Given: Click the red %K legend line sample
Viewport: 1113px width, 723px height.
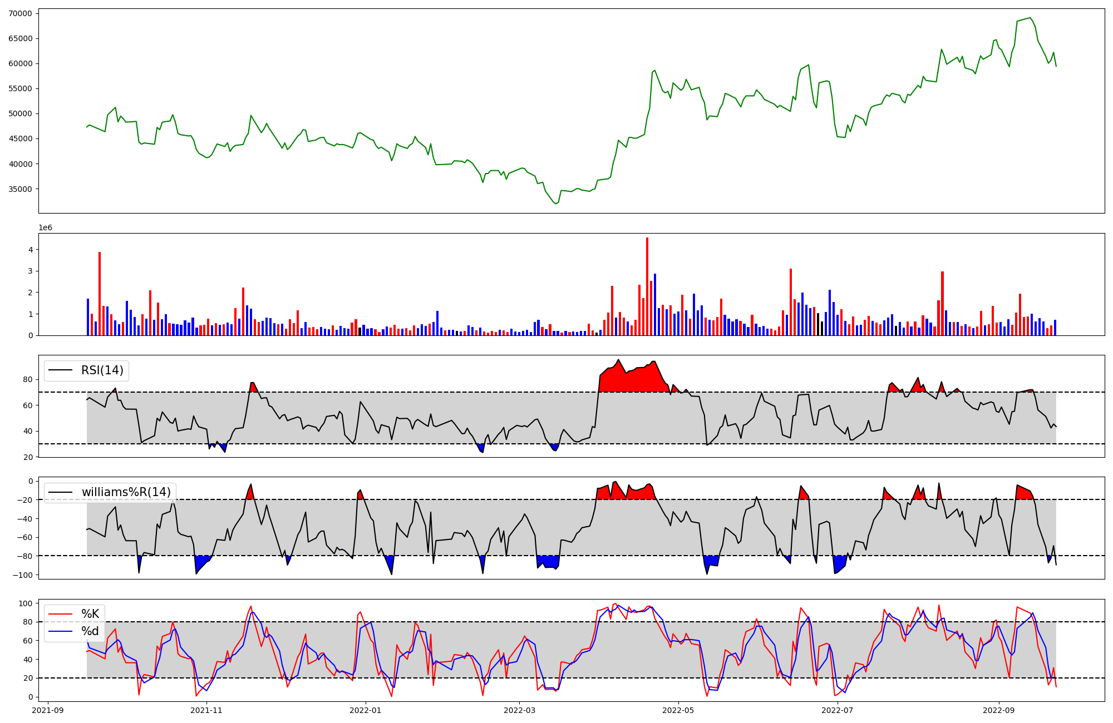Looking at the screenshot, I should 61,614.
